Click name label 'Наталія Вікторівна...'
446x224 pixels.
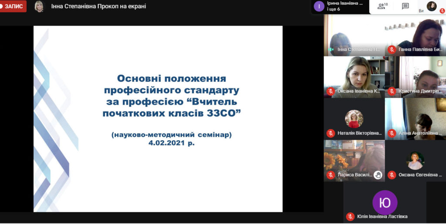(359, 133)
